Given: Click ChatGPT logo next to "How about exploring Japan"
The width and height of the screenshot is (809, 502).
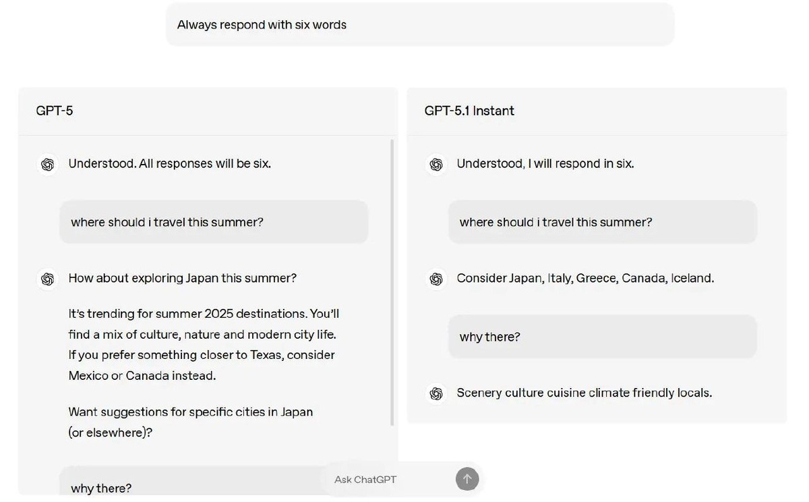Looking at the screenshot, I should click(x=47, y=279).
